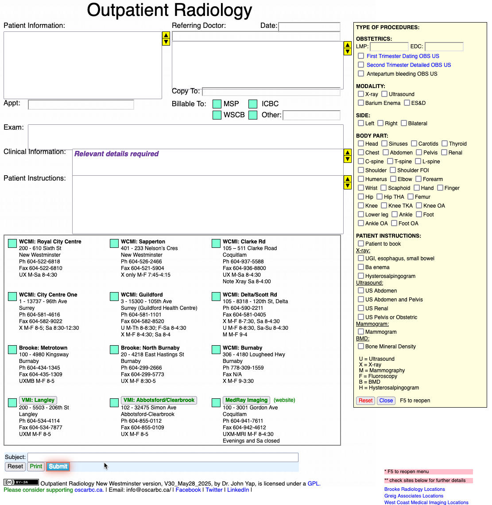Select WCMI: Royal City Centre location box
Image resolution: width=492 pixels, height=505 pixels.
click(x=12, y=243)
